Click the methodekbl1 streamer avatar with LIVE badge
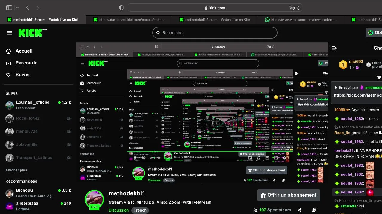This screenshot has width=382, height=214. [x=94, y=200]
